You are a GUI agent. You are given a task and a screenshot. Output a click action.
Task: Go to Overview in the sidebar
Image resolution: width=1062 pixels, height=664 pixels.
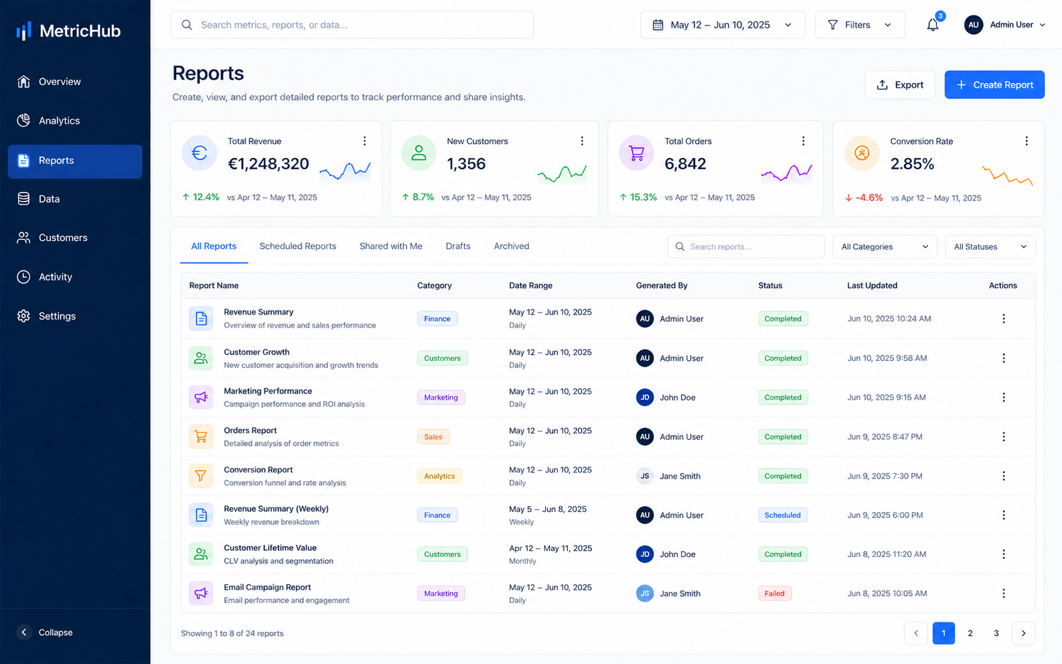coord(75,82)
